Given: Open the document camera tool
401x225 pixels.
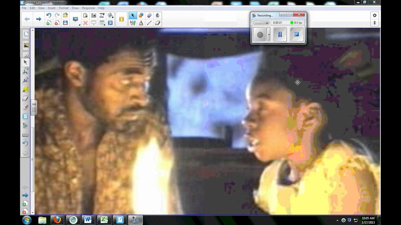Looking at the screenshot, I should click(x=102, y=15).
